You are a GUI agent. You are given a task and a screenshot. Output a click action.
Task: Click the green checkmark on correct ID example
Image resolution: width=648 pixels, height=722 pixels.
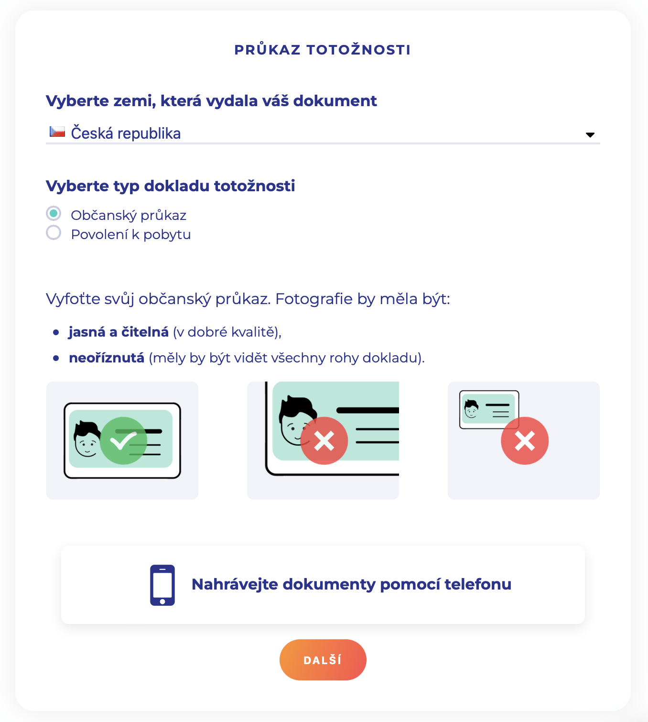(124, 441)
